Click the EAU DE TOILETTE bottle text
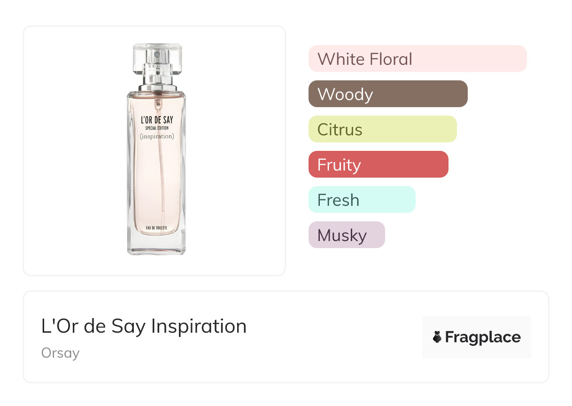 (157, 228)
